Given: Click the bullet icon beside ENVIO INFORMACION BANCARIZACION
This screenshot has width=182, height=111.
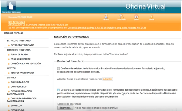Looking at the screenshot, I should point(9,91).
